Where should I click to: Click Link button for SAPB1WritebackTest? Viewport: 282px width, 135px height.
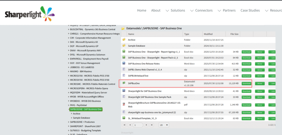coord(272,76)
